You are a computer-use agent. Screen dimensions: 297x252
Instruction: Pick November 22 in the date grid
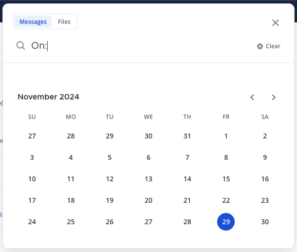(226, 200)
